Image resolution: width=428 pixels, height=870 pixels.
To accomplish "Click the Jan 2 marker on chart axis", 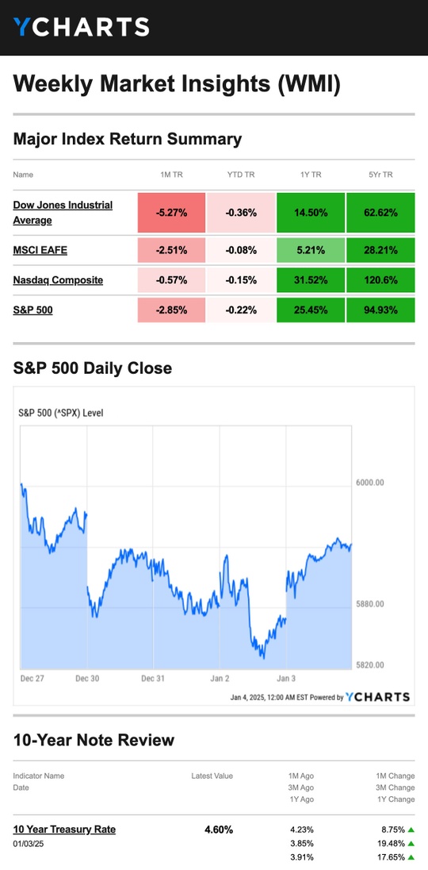I will 220,678.
